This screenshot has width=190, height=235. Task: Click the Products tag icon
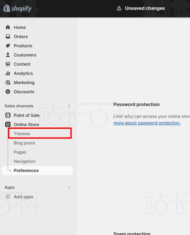point(8,46)
